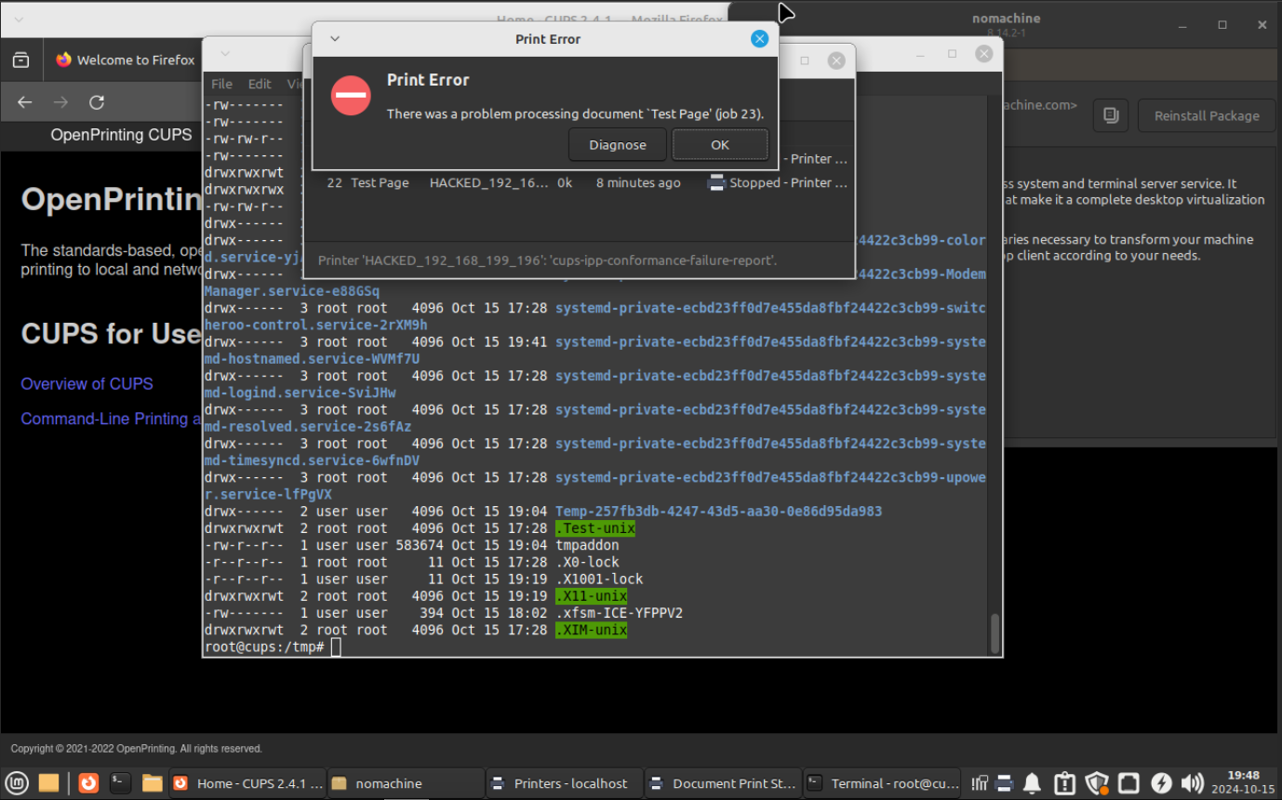Open the network tray icon
Image resolution: width=1282 pixels, height=800 pixels.
pyautogui.click(x=1128, y=783)
